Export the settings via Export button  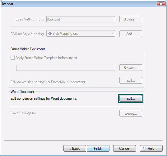[131, 113]
